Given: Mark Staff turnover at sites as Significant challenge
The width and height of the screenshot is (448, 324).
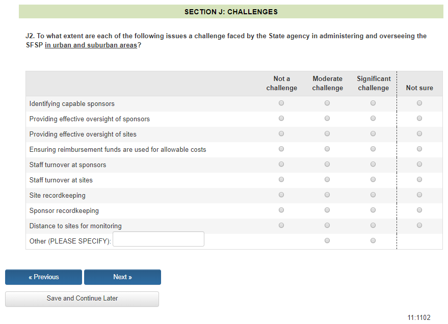Looking at the screenshot, I should [373, 179].
